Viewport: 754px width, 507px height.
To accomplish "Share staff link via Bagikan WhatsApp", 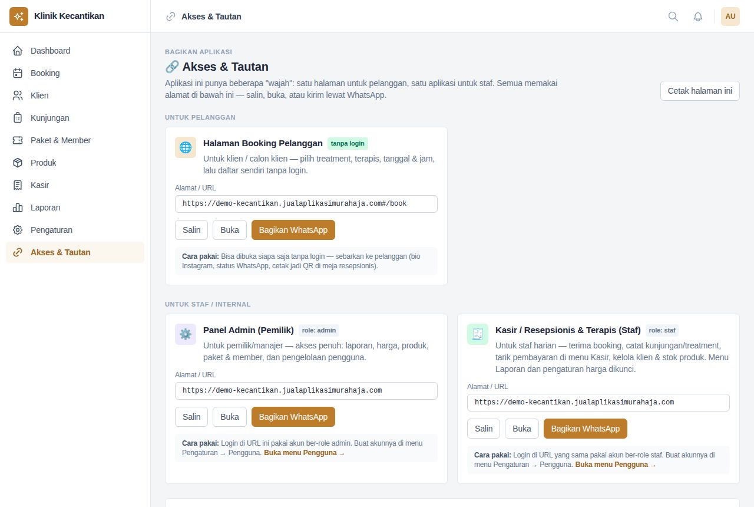I will coord(586,429).
